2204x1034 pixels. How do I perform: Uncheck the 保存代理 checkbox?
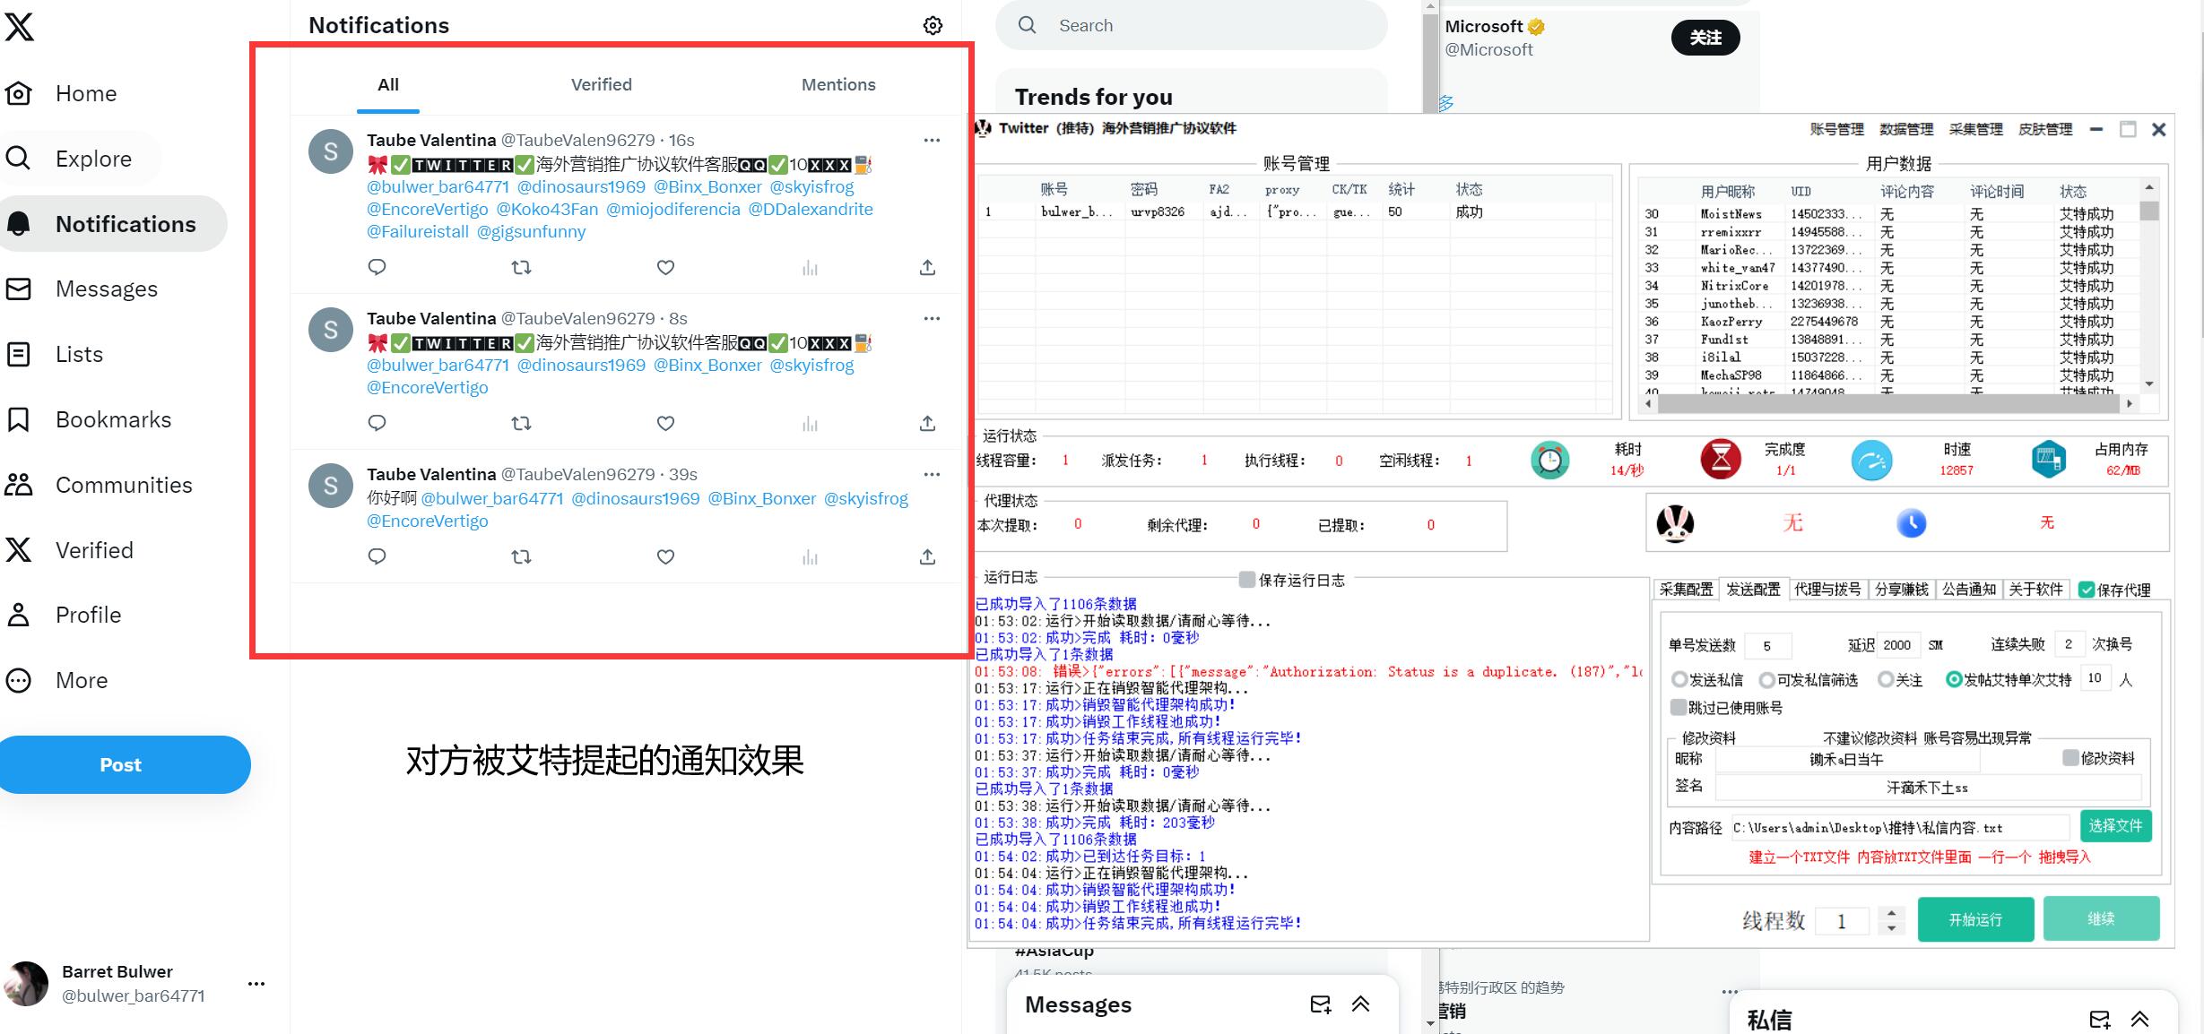[2087, 590]
